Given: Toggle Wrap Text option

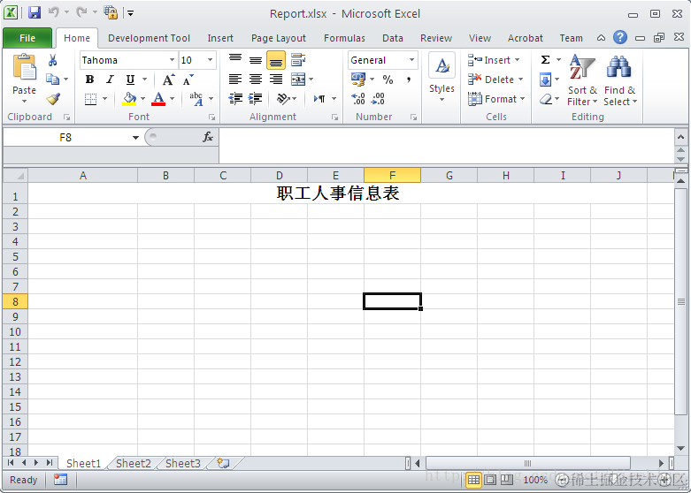Looking at the screenshot, I should coord(298,60).
